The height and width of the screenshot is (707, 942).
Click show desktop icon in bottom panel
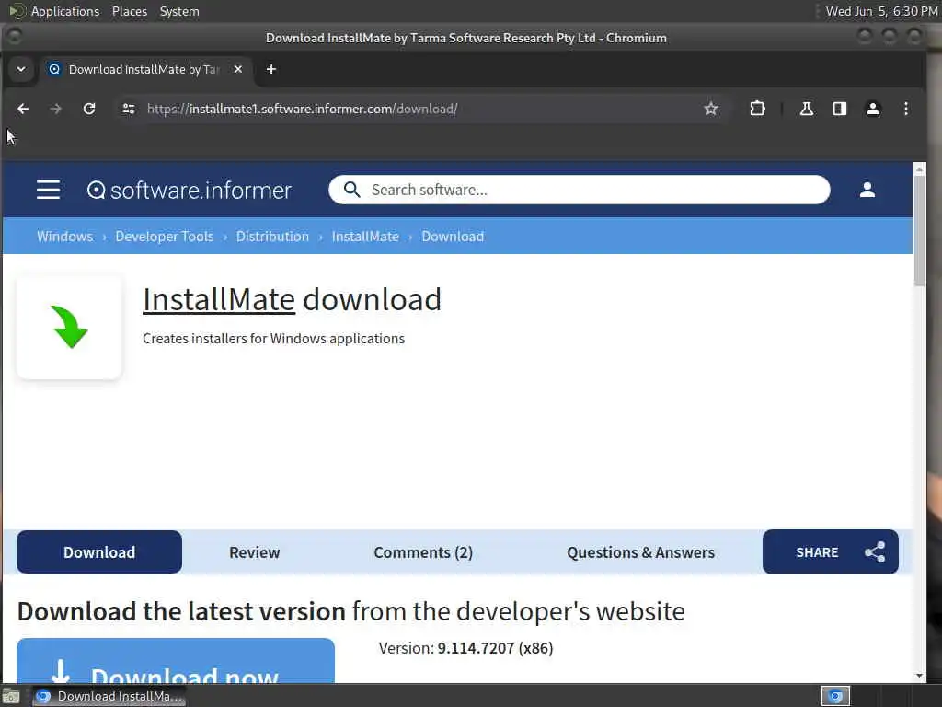tap(11, 696)
